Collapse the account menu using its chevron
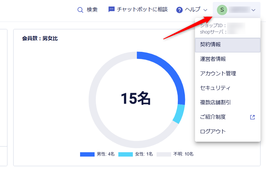 [x=253, y=10]
